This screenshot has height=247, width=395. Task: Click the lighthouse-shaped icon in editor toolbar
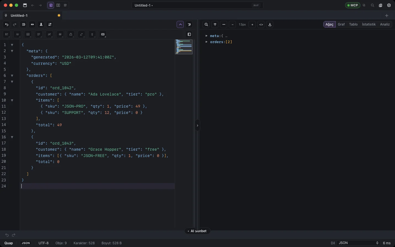41,25
